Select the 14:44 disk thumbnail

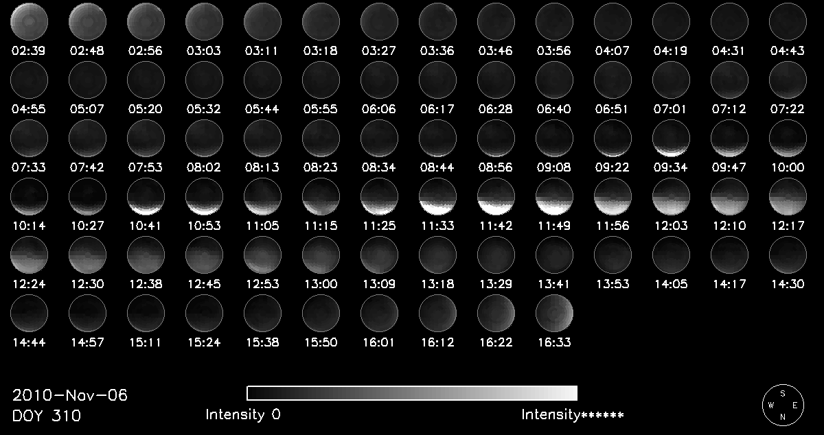point(29,314)
